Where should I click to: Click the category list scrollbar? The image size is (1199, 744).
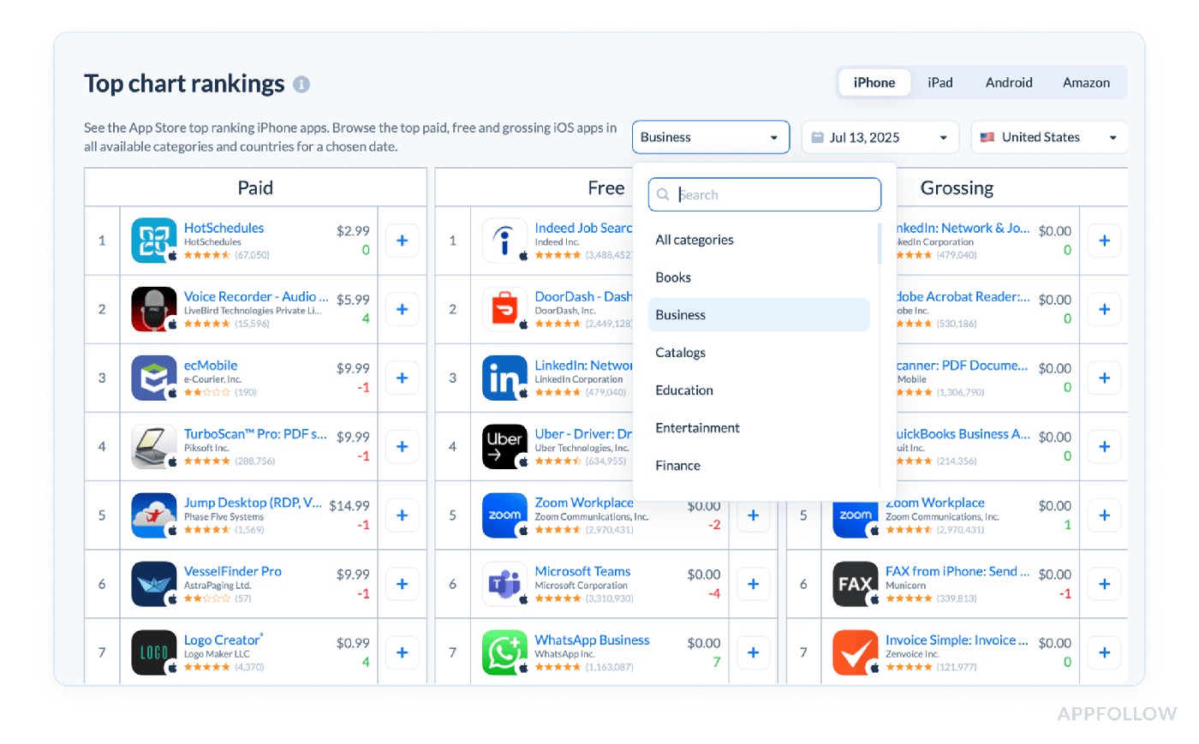(880, 244)
